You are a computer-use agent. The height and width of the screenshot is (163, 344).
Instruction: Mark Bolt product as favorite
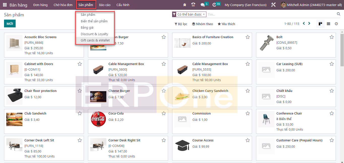(332, 37)
